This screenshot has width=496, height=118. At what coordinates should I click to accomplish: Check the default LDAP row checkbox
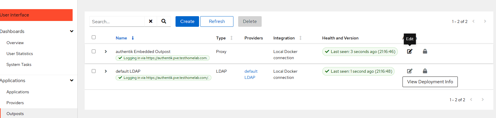(x=93, y=71)
